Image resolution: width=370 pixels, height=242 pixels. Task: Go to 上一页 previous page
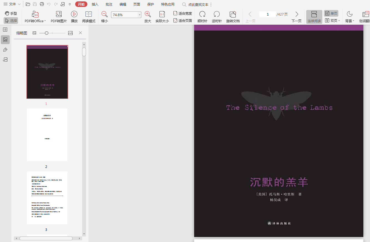click(250, 17)
